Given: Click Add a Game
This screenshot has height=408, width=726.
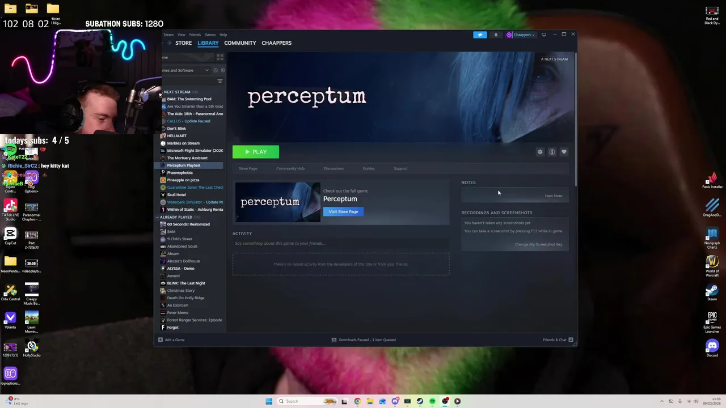Looking at the screenshot, I should pyautogui.click(x=171, y=340).
